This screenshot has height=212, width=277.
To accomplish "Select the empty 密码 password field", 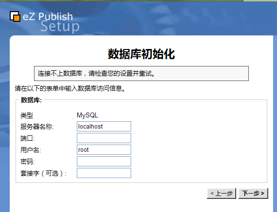I will [104, 161].
